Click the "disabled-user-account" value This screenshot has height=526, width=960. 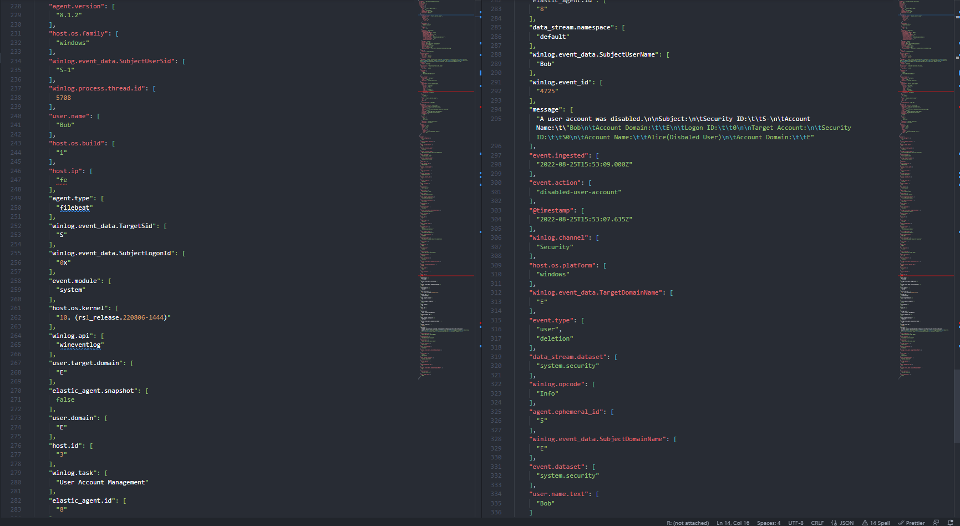click(x=579, y=193)
